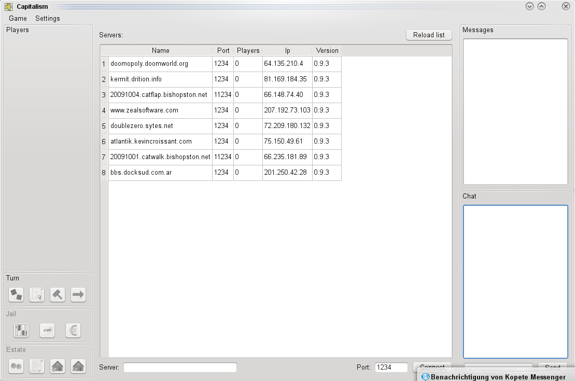Select the doomopoly.doomworld.org server row
575x381 pixels.
coord(149,64)
